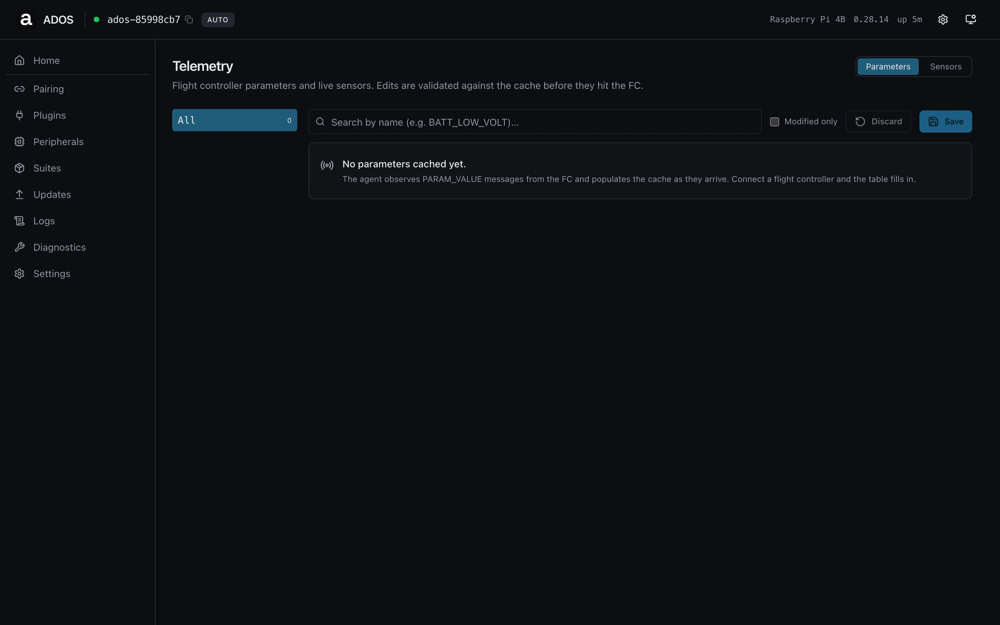
Task: Click the ADOS logo icon
Action: 26,19
